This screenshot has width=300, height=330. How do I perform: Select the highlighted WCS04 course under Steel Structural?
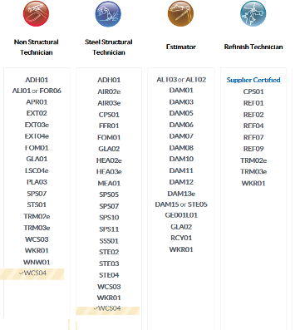pyautogui.click(x=110, y=308)
